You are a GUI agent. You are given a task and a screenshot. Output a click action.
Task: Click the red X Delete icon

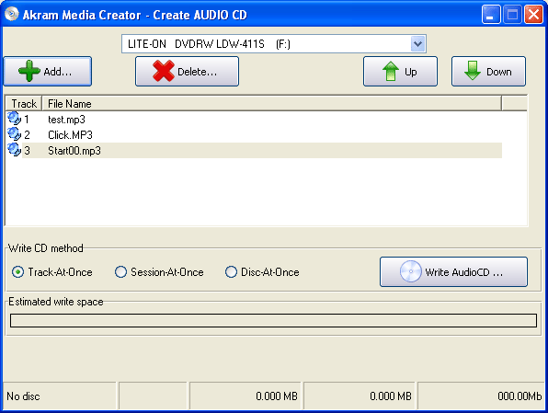click(164, 71)
